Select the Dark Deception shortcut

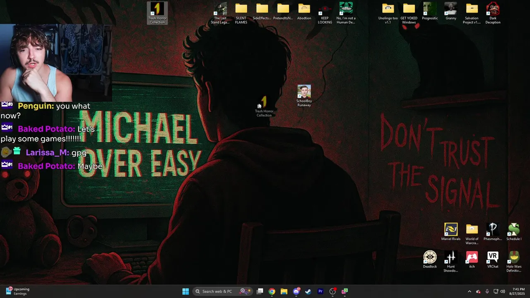tap(493, 13)
